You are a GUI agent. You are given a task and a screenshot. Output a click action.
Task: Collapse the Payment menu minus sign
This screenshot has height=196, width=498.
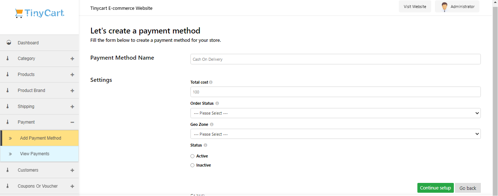tap(72, 122)
